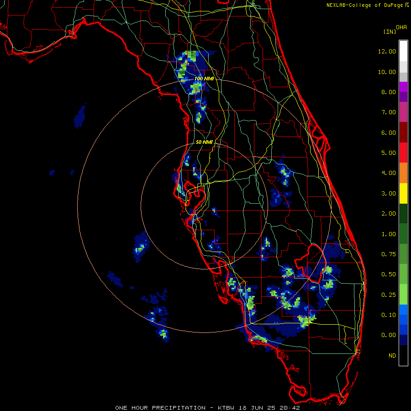This screenshot has height=411, width=411.
Task: Click the OHA product label above legend
Action: (401, 27)
